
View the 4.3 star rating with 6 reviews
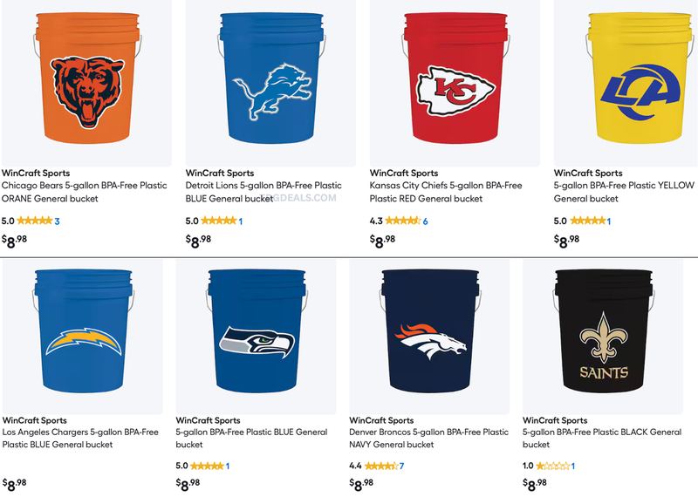point(399,221)
